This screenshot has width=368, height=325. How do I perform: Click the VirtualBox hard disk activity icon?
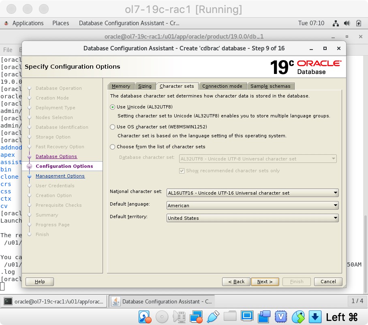coord(145,317)
